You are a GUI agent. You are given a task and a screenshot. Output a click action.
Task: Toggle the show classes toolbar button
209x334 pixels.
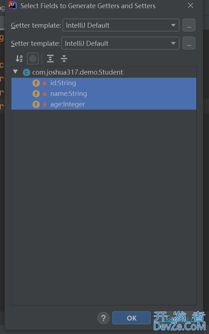pyautogui.click(x=33, y=59)
